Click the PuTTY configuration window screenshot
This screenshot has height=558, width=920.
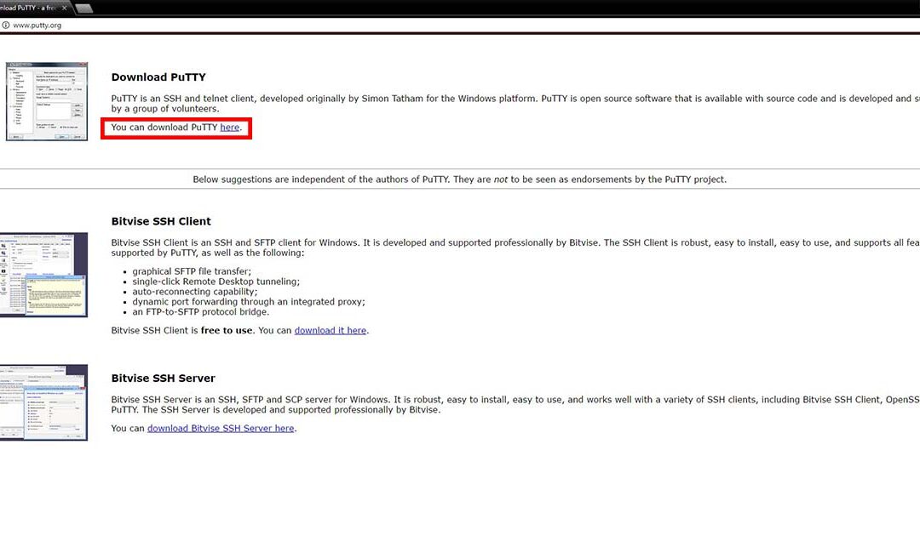coord(46,101)
